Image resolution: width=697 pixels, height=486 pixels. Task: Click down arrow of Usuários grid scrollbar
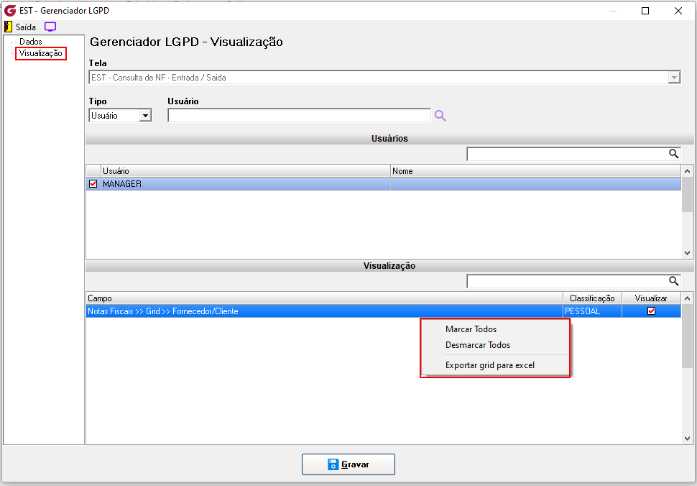pyautogui.click(x=687, y=252)
